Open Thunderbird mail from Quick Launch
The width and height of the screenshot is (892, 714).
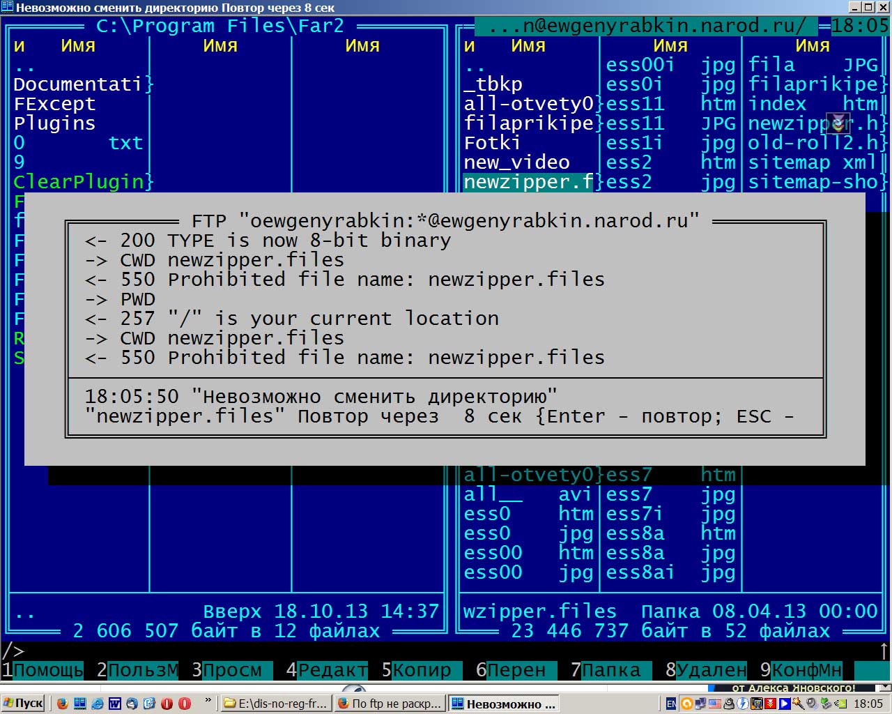(132, 704)
